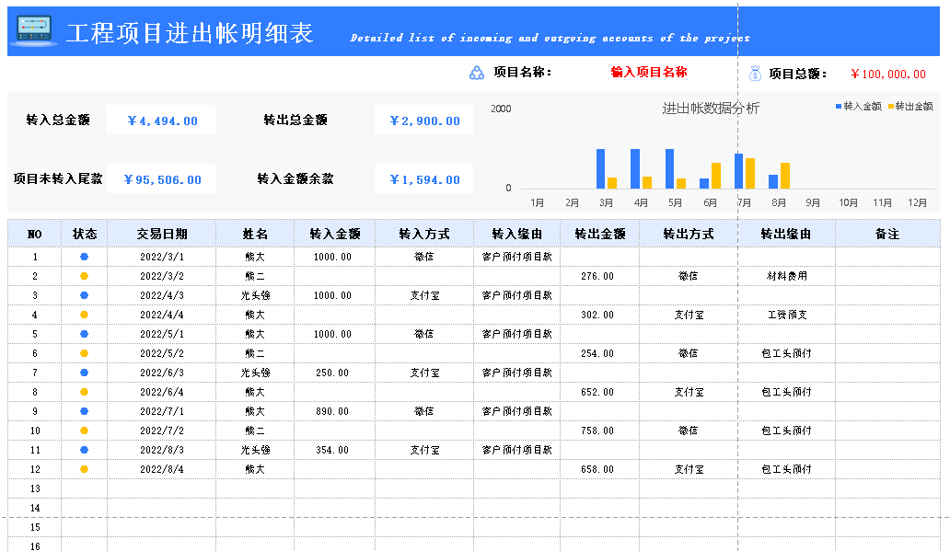Click the red 输入项目名称 input cell
This screenshot has height=551, width=950.
(648, 73)
